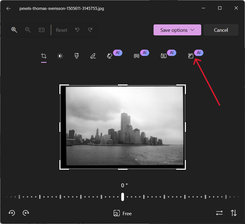Rotate image counterclockwise 90 degrees
Viewport: 245px width, 224px height.
11,213
